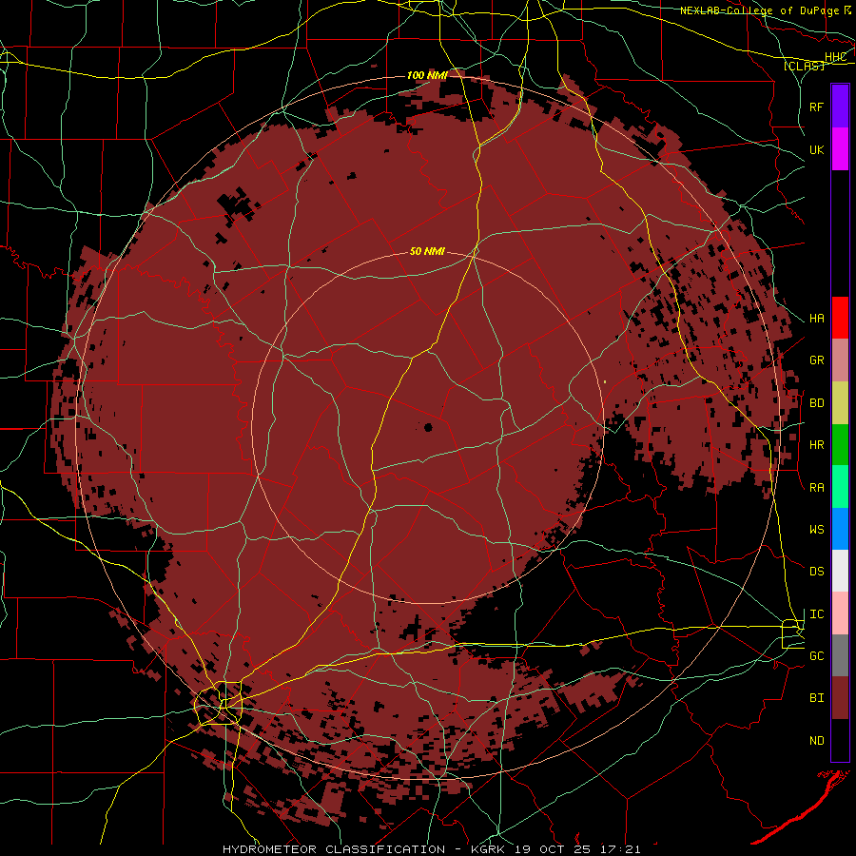Select the GR pink legend swatch

(x=840, y=360)
